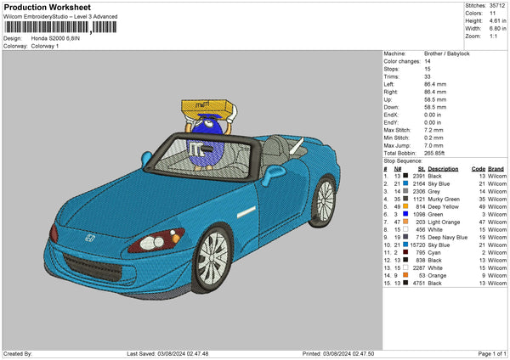Click the blue swatch labeled Green in row 6
This screenshot has height=360, width=510.
click(x=405, y=214)
